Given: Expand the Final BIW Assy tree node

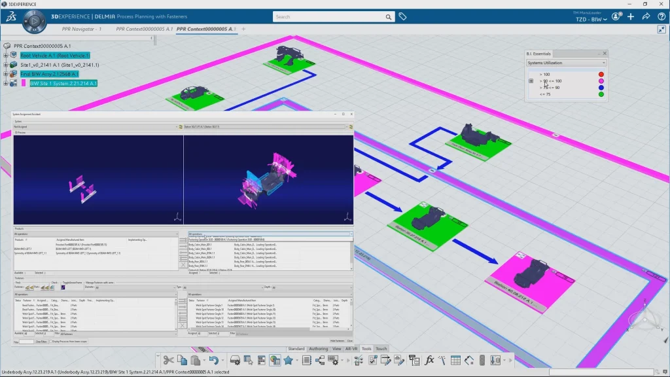Looking at the screenshot, I should pos(6,74).
